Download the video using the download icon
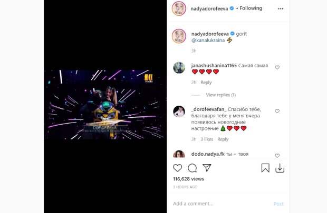327x213 pixels. [x=280, y=168]
